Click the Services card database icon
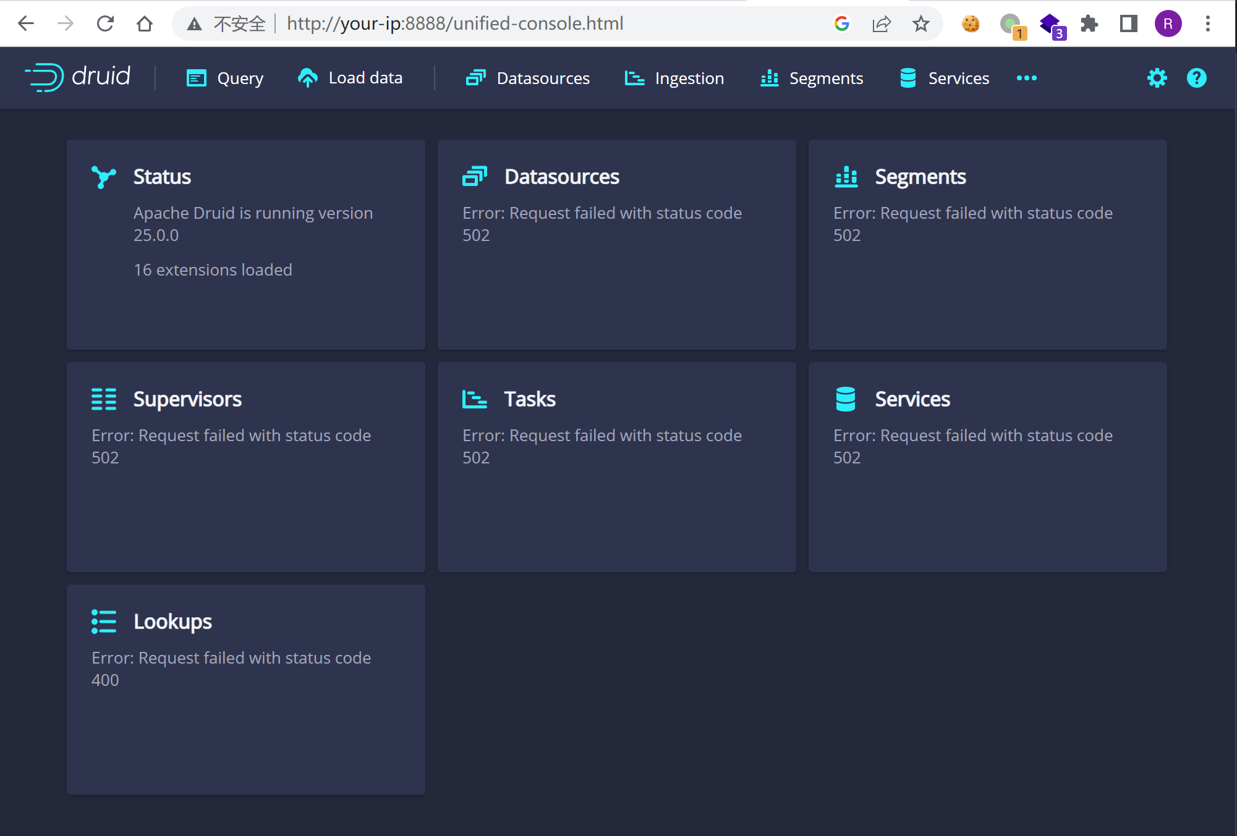 pos(845,399)
